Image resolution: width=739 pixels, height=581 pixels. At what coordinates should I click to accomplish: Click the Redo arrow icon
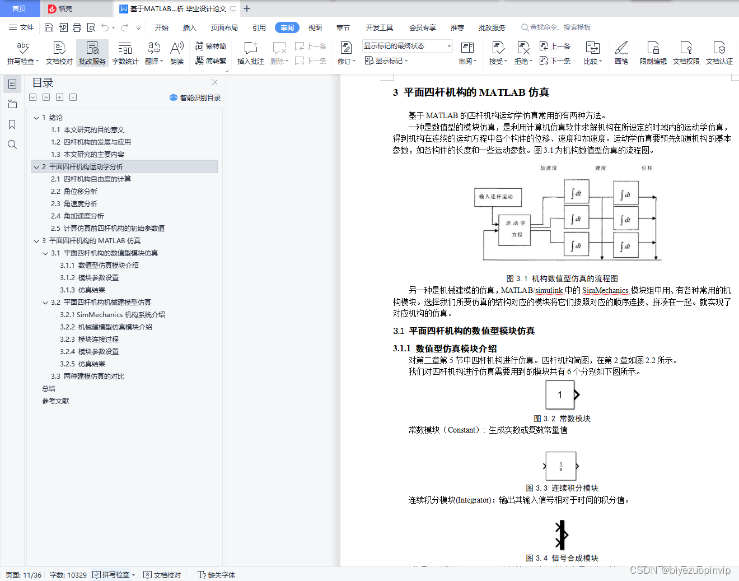[124, 27]
